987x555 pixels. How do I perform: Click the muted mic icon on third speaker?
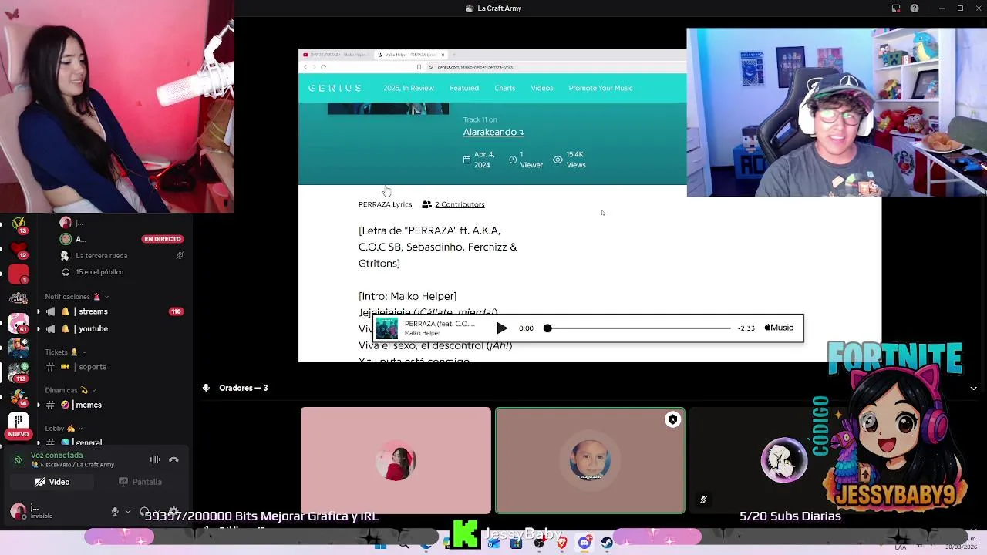tap(703, 500)
